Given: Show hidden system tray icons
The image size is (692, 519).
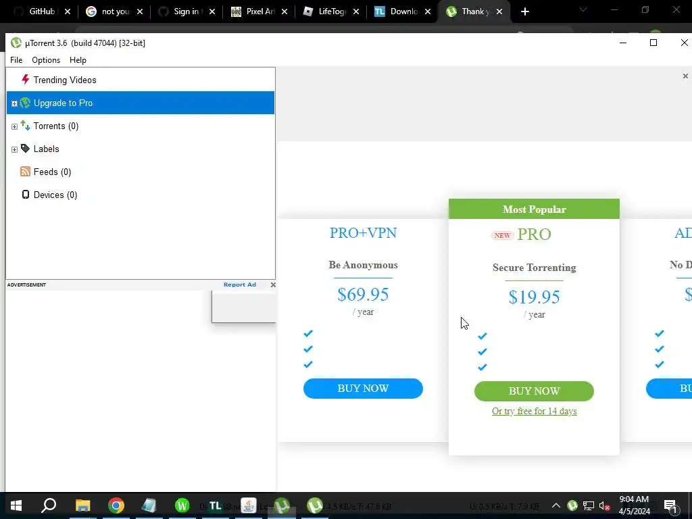Looking at the screenshot, I should (x=556, y=505).
